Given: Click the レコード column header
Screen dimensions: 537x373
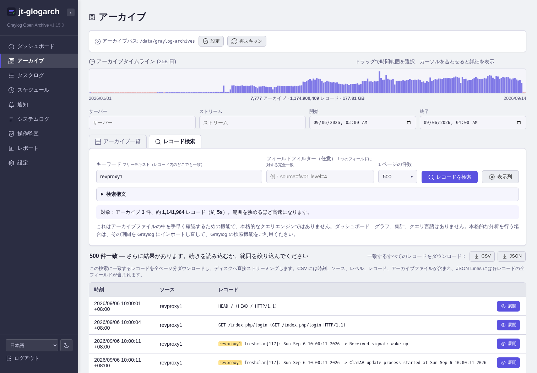Looking at the screenshot, I should [x=228, y=290].
